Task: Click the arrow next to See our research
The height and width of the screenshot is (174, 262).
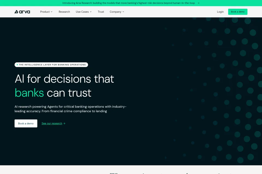Action: point(64,123)
